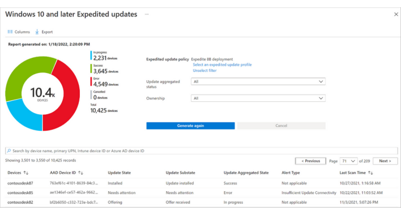Sort by Devices column arrows
Screen dimensions: 401x215
pos(26,173)
